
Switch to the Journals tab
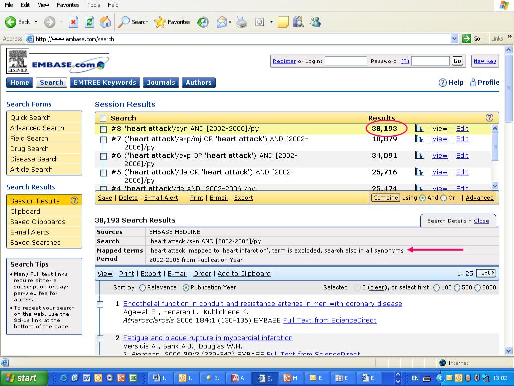click(161, 83)
